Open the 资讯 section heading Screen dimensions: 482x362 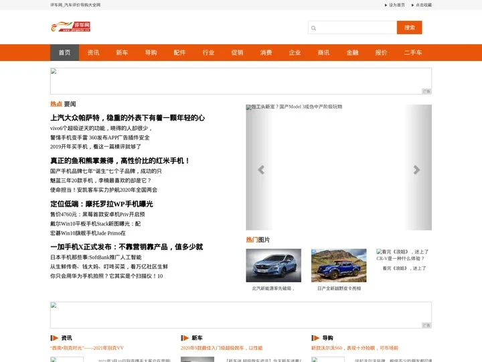66,338
